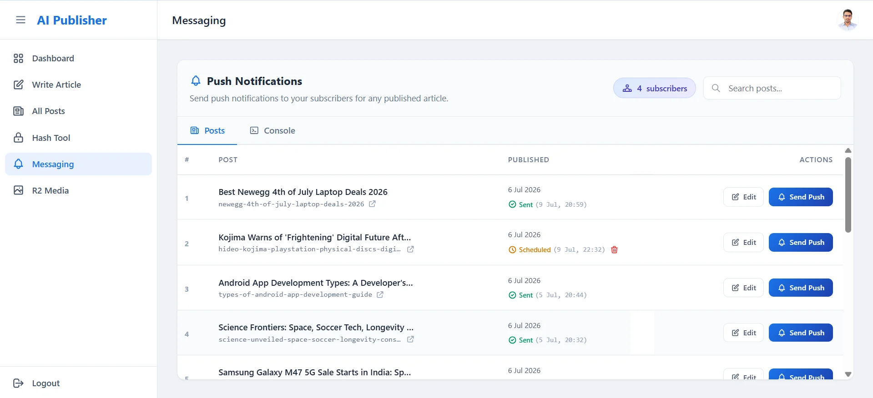
Task: Open external link for hideo-kojima slug
Action: click(410, 249)
